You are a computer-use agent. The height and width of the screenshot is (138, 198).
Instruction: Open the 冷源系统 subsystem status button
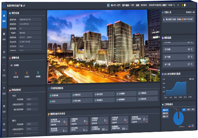[148, 99]
